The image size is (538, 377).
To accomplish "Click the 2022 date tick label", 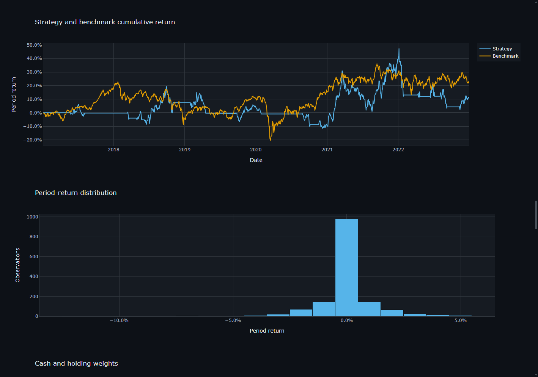I will [x=398, y=150].
